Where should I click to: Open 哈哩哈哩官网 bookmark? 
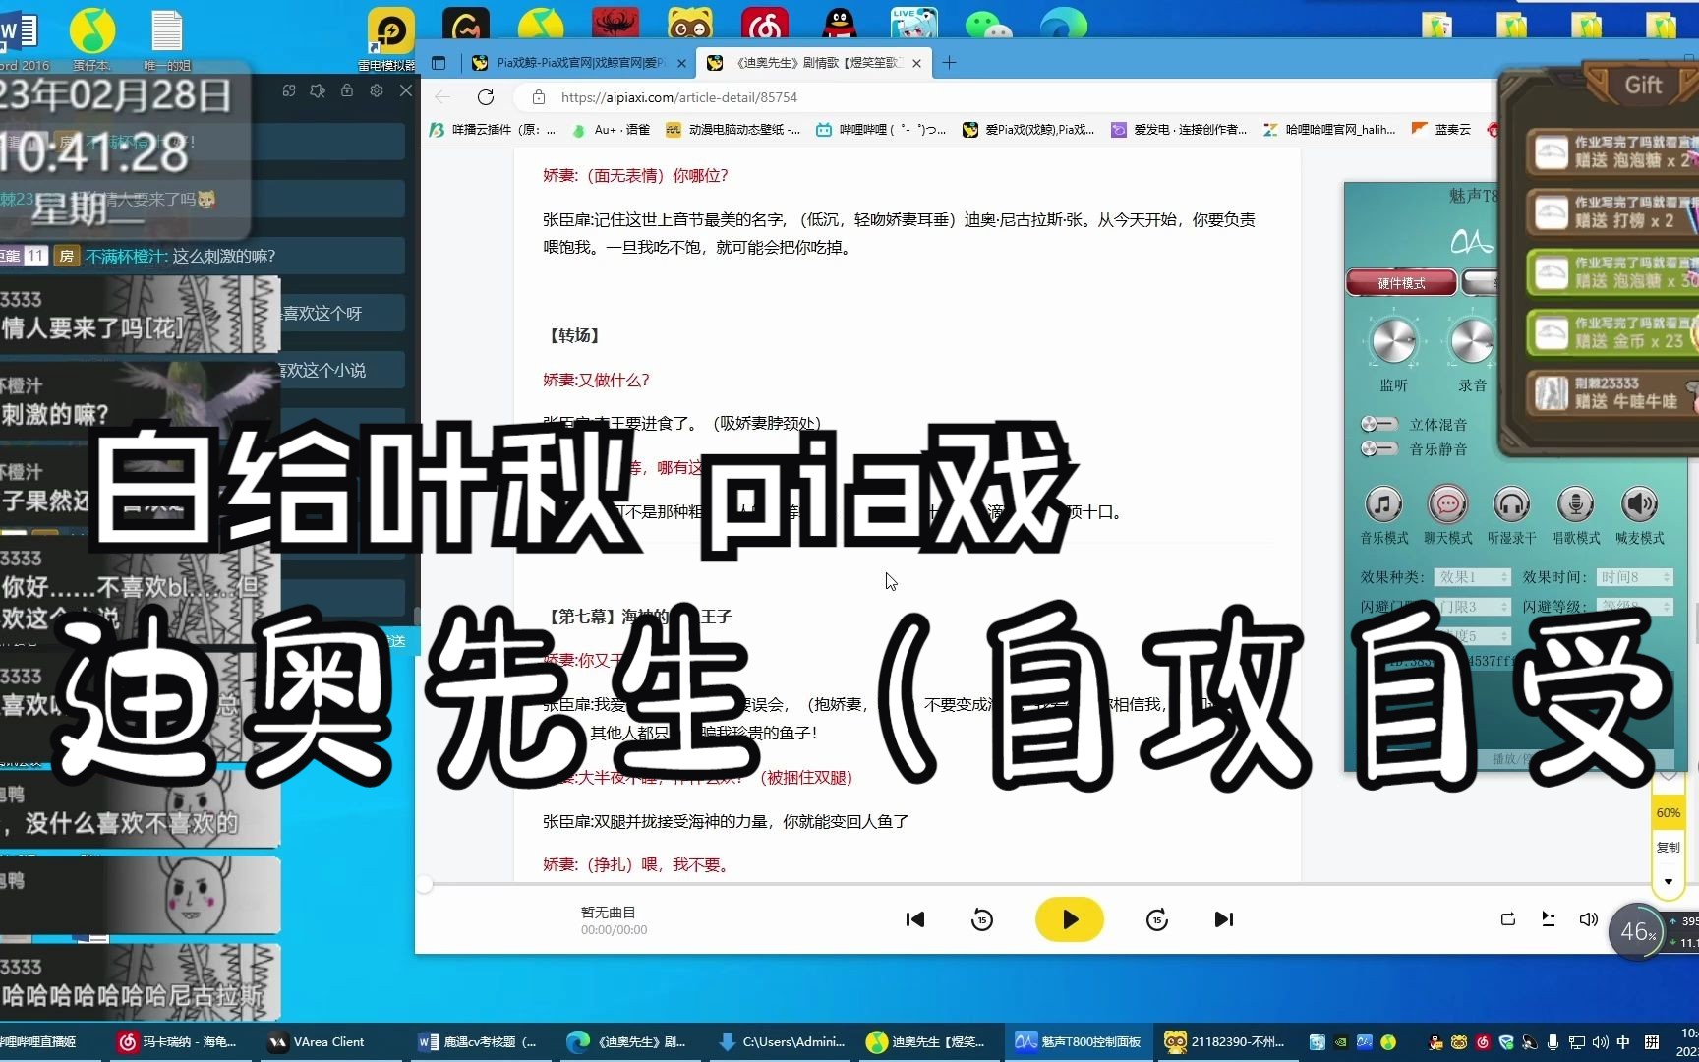pos(1329,129)
